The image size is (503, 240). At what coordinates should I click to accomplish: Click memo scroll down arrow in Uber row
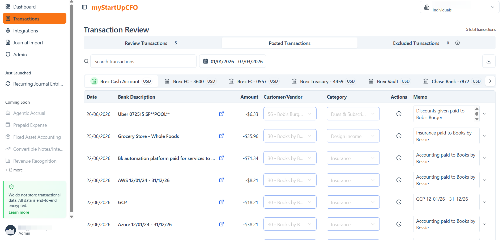[477, 119]
